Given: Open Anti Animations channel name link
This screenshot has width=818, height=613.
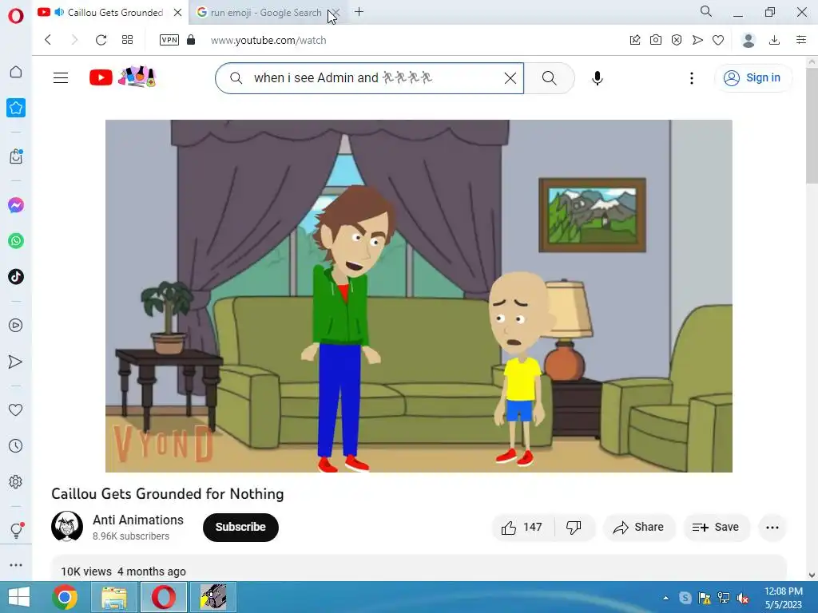Looking at the screenshot, I should (138, 520).
